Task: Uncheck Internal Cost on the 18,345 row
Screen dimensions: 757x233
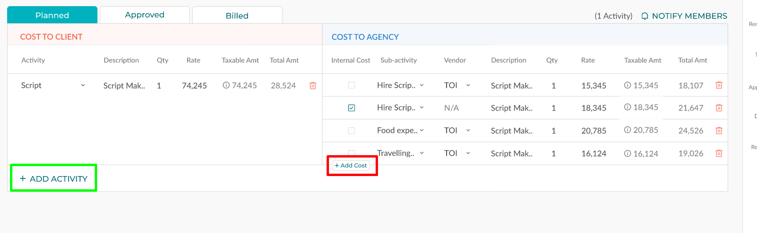Action: (x=351, y=108)
